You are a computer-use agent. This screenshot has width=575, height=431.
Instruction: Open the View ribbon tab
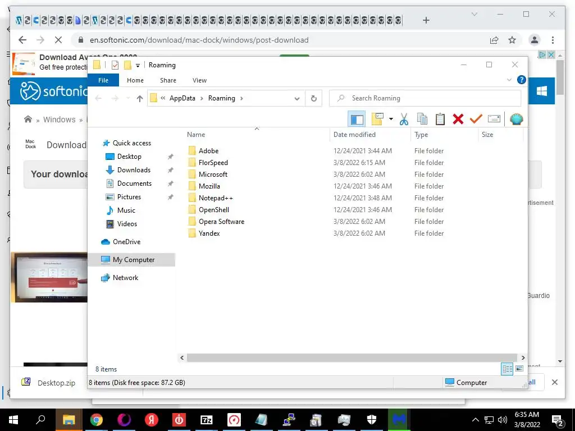199,80
